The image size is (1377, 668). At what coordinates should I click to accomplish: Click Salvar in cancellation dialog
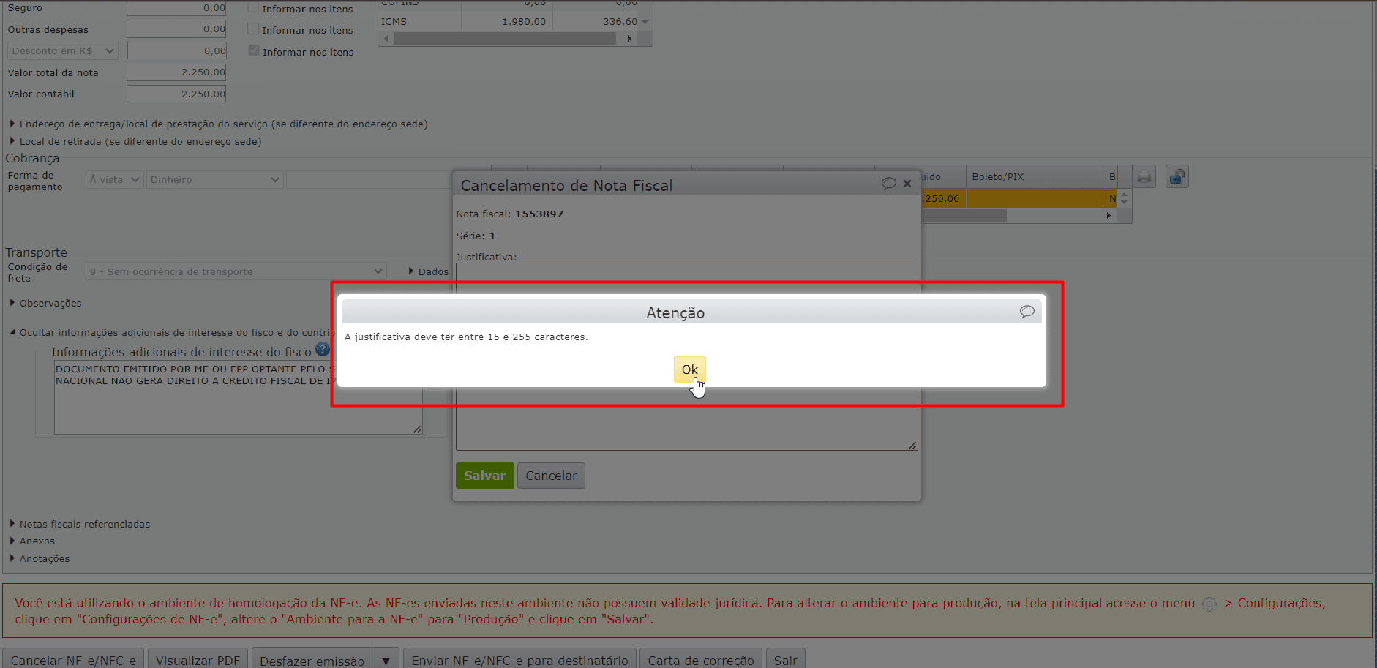coord(484,476)
